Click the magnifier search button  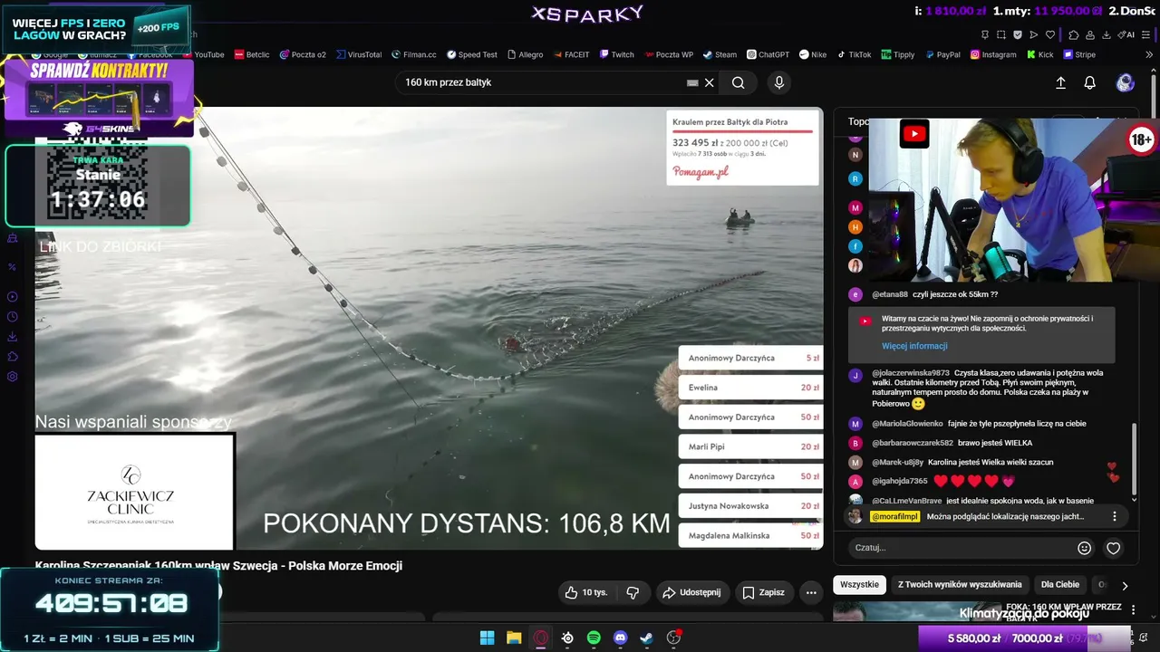pyautogui.click(x=739, y=82)
